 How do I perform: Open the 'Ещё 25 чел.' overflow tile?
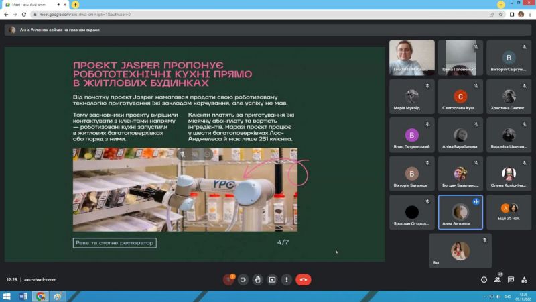[x=509, y=212]
